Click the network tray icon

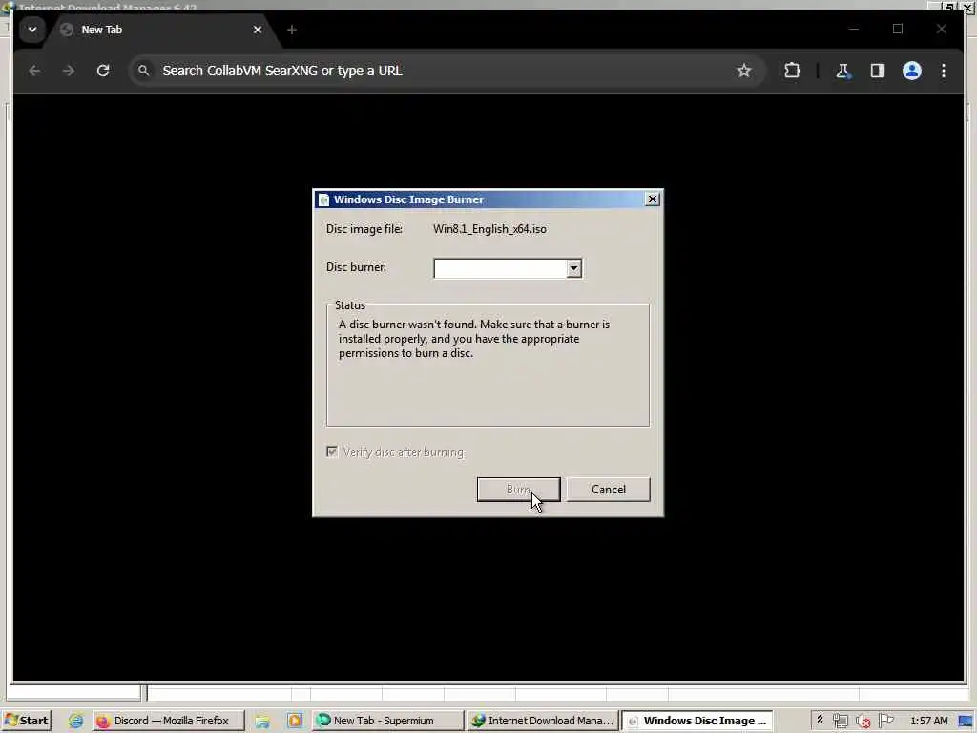840,721
